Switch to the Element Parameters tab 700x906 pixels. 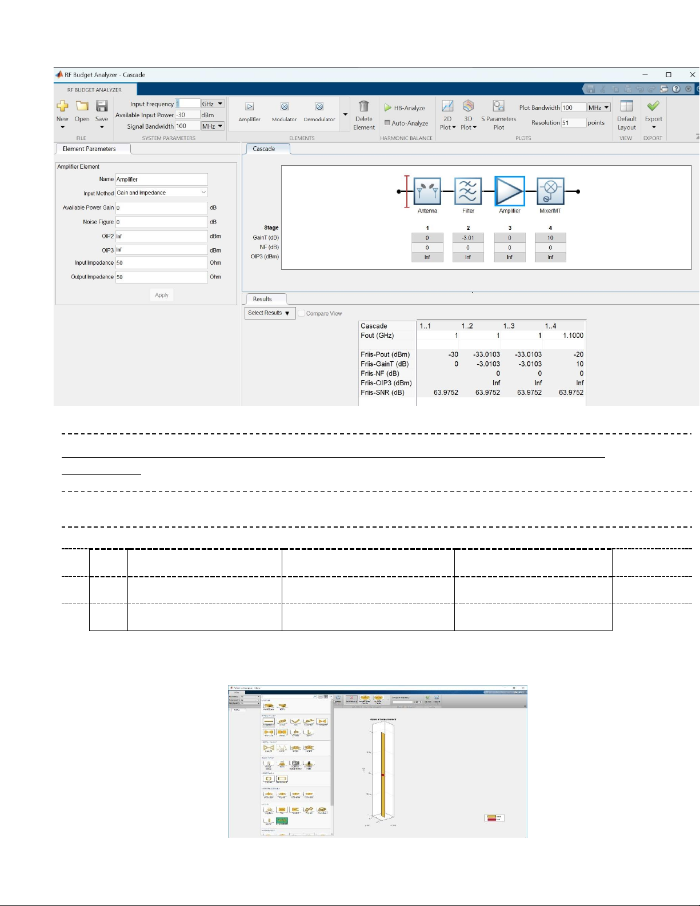coord(93,149)
